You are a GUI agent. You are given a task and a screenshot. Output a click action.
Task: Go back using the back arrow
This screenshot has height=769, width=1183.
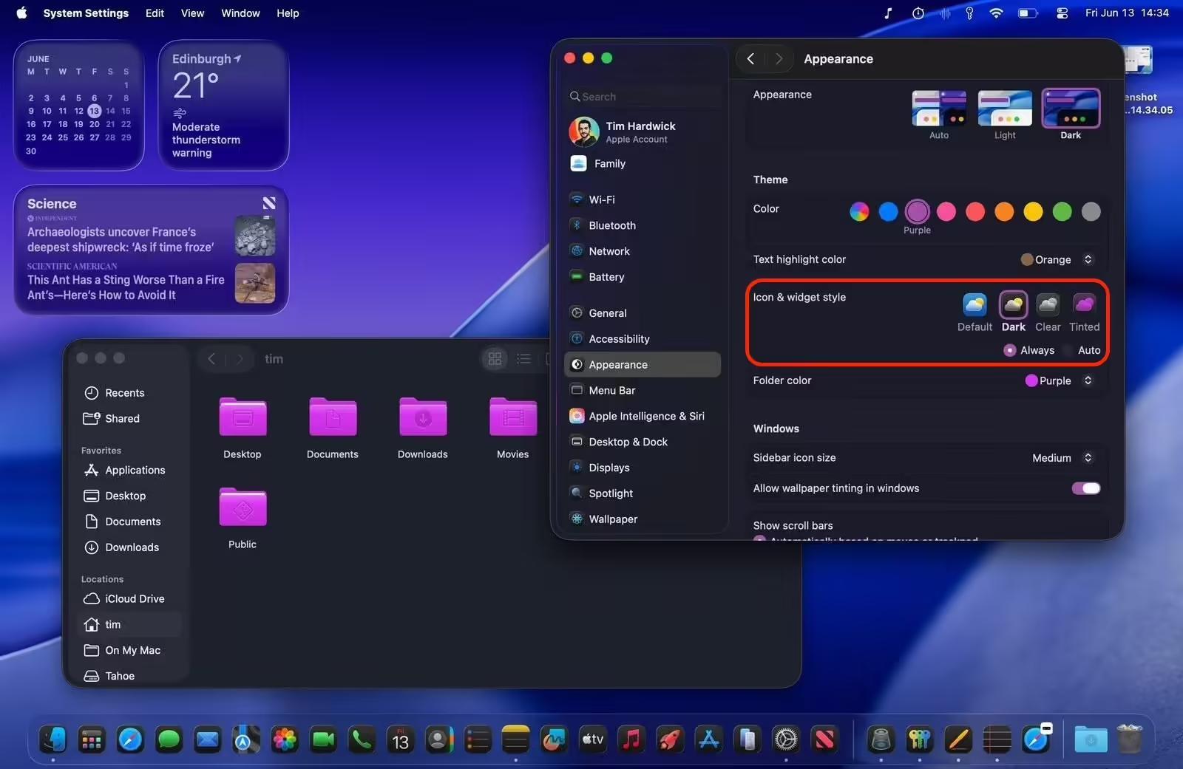[750, 59]
